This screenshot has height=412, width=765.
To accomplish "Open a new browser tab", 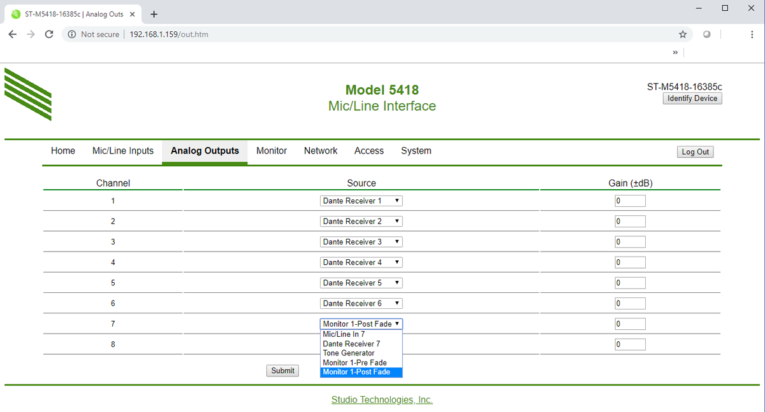I will 154,14.
